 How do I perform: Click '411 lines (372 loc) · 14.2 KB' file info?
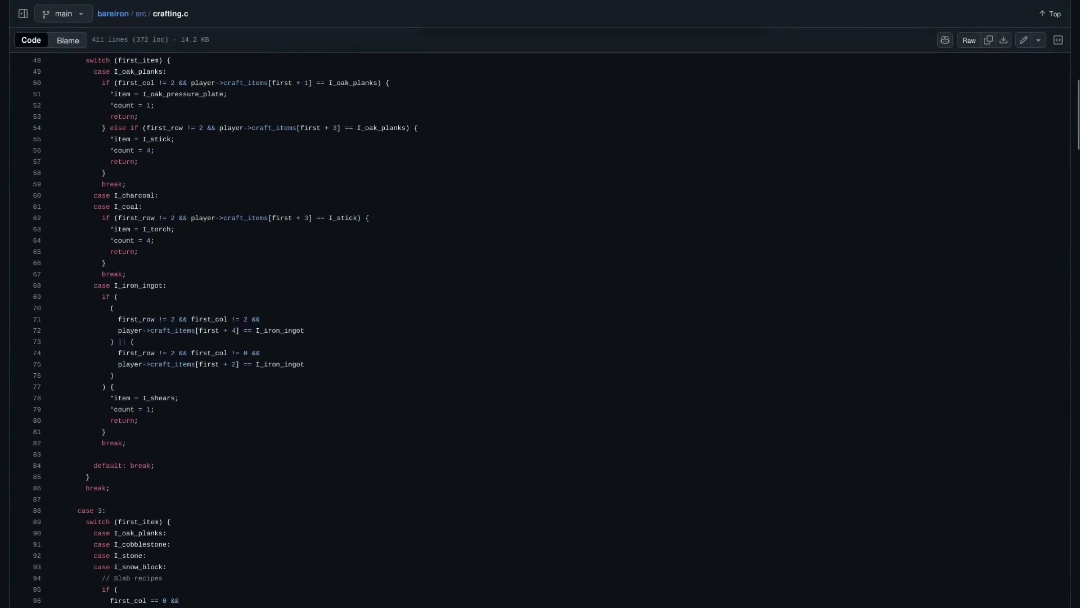[150, 39]
